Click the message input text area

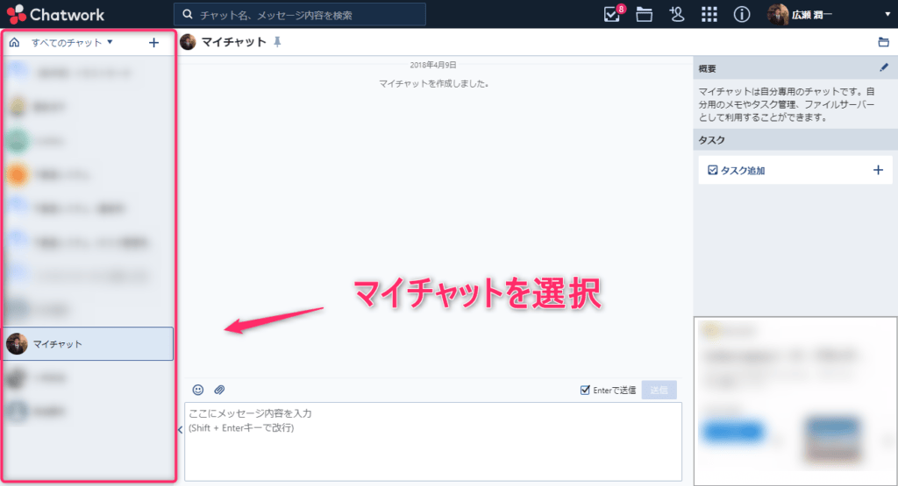[x=433, y=441]
